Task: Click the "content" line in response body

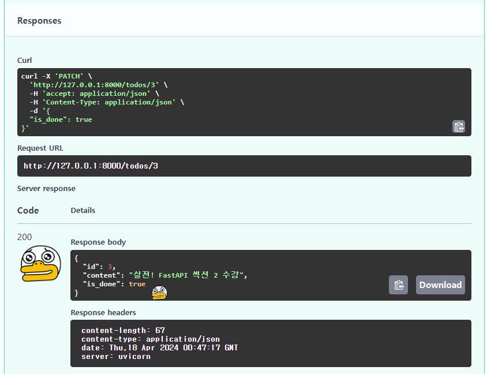Action: click(x=165, y=275)
